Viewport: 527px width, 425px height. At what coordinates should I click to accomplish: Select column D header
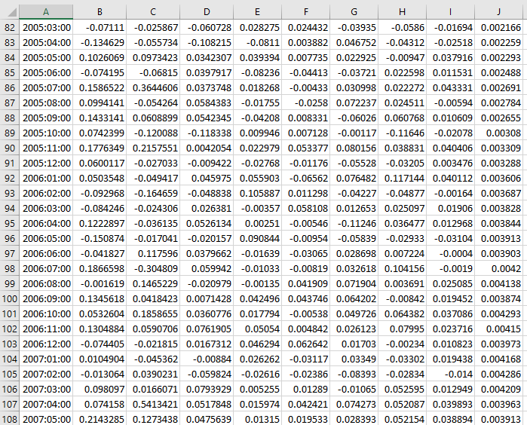click(207, 12)
